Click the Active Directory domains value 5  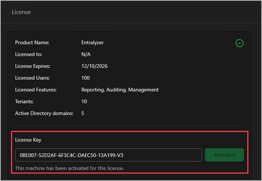[83, 113]
